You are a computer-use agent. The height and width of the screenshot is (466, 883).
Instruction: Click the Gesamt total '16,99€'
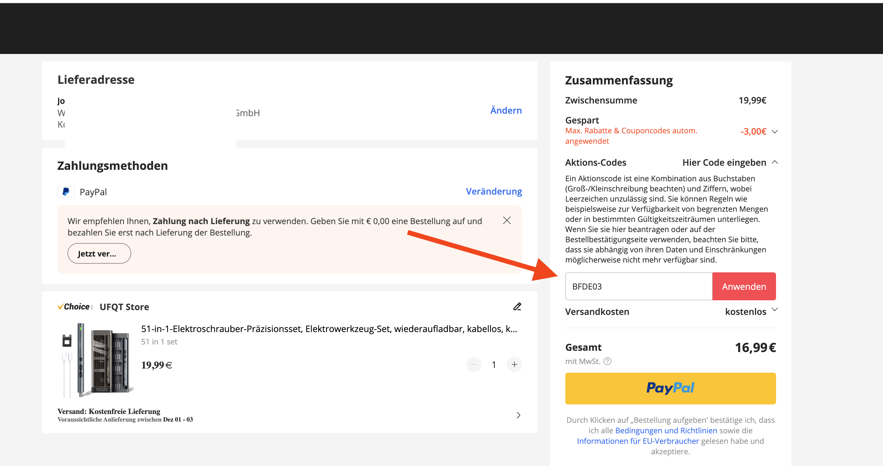tap(755, 348)
